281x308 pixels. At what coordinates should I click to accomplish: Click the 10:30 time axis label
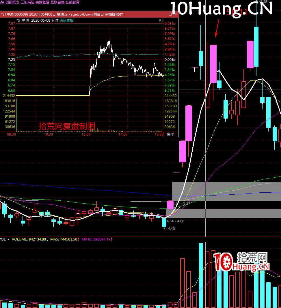click(49, 134)
